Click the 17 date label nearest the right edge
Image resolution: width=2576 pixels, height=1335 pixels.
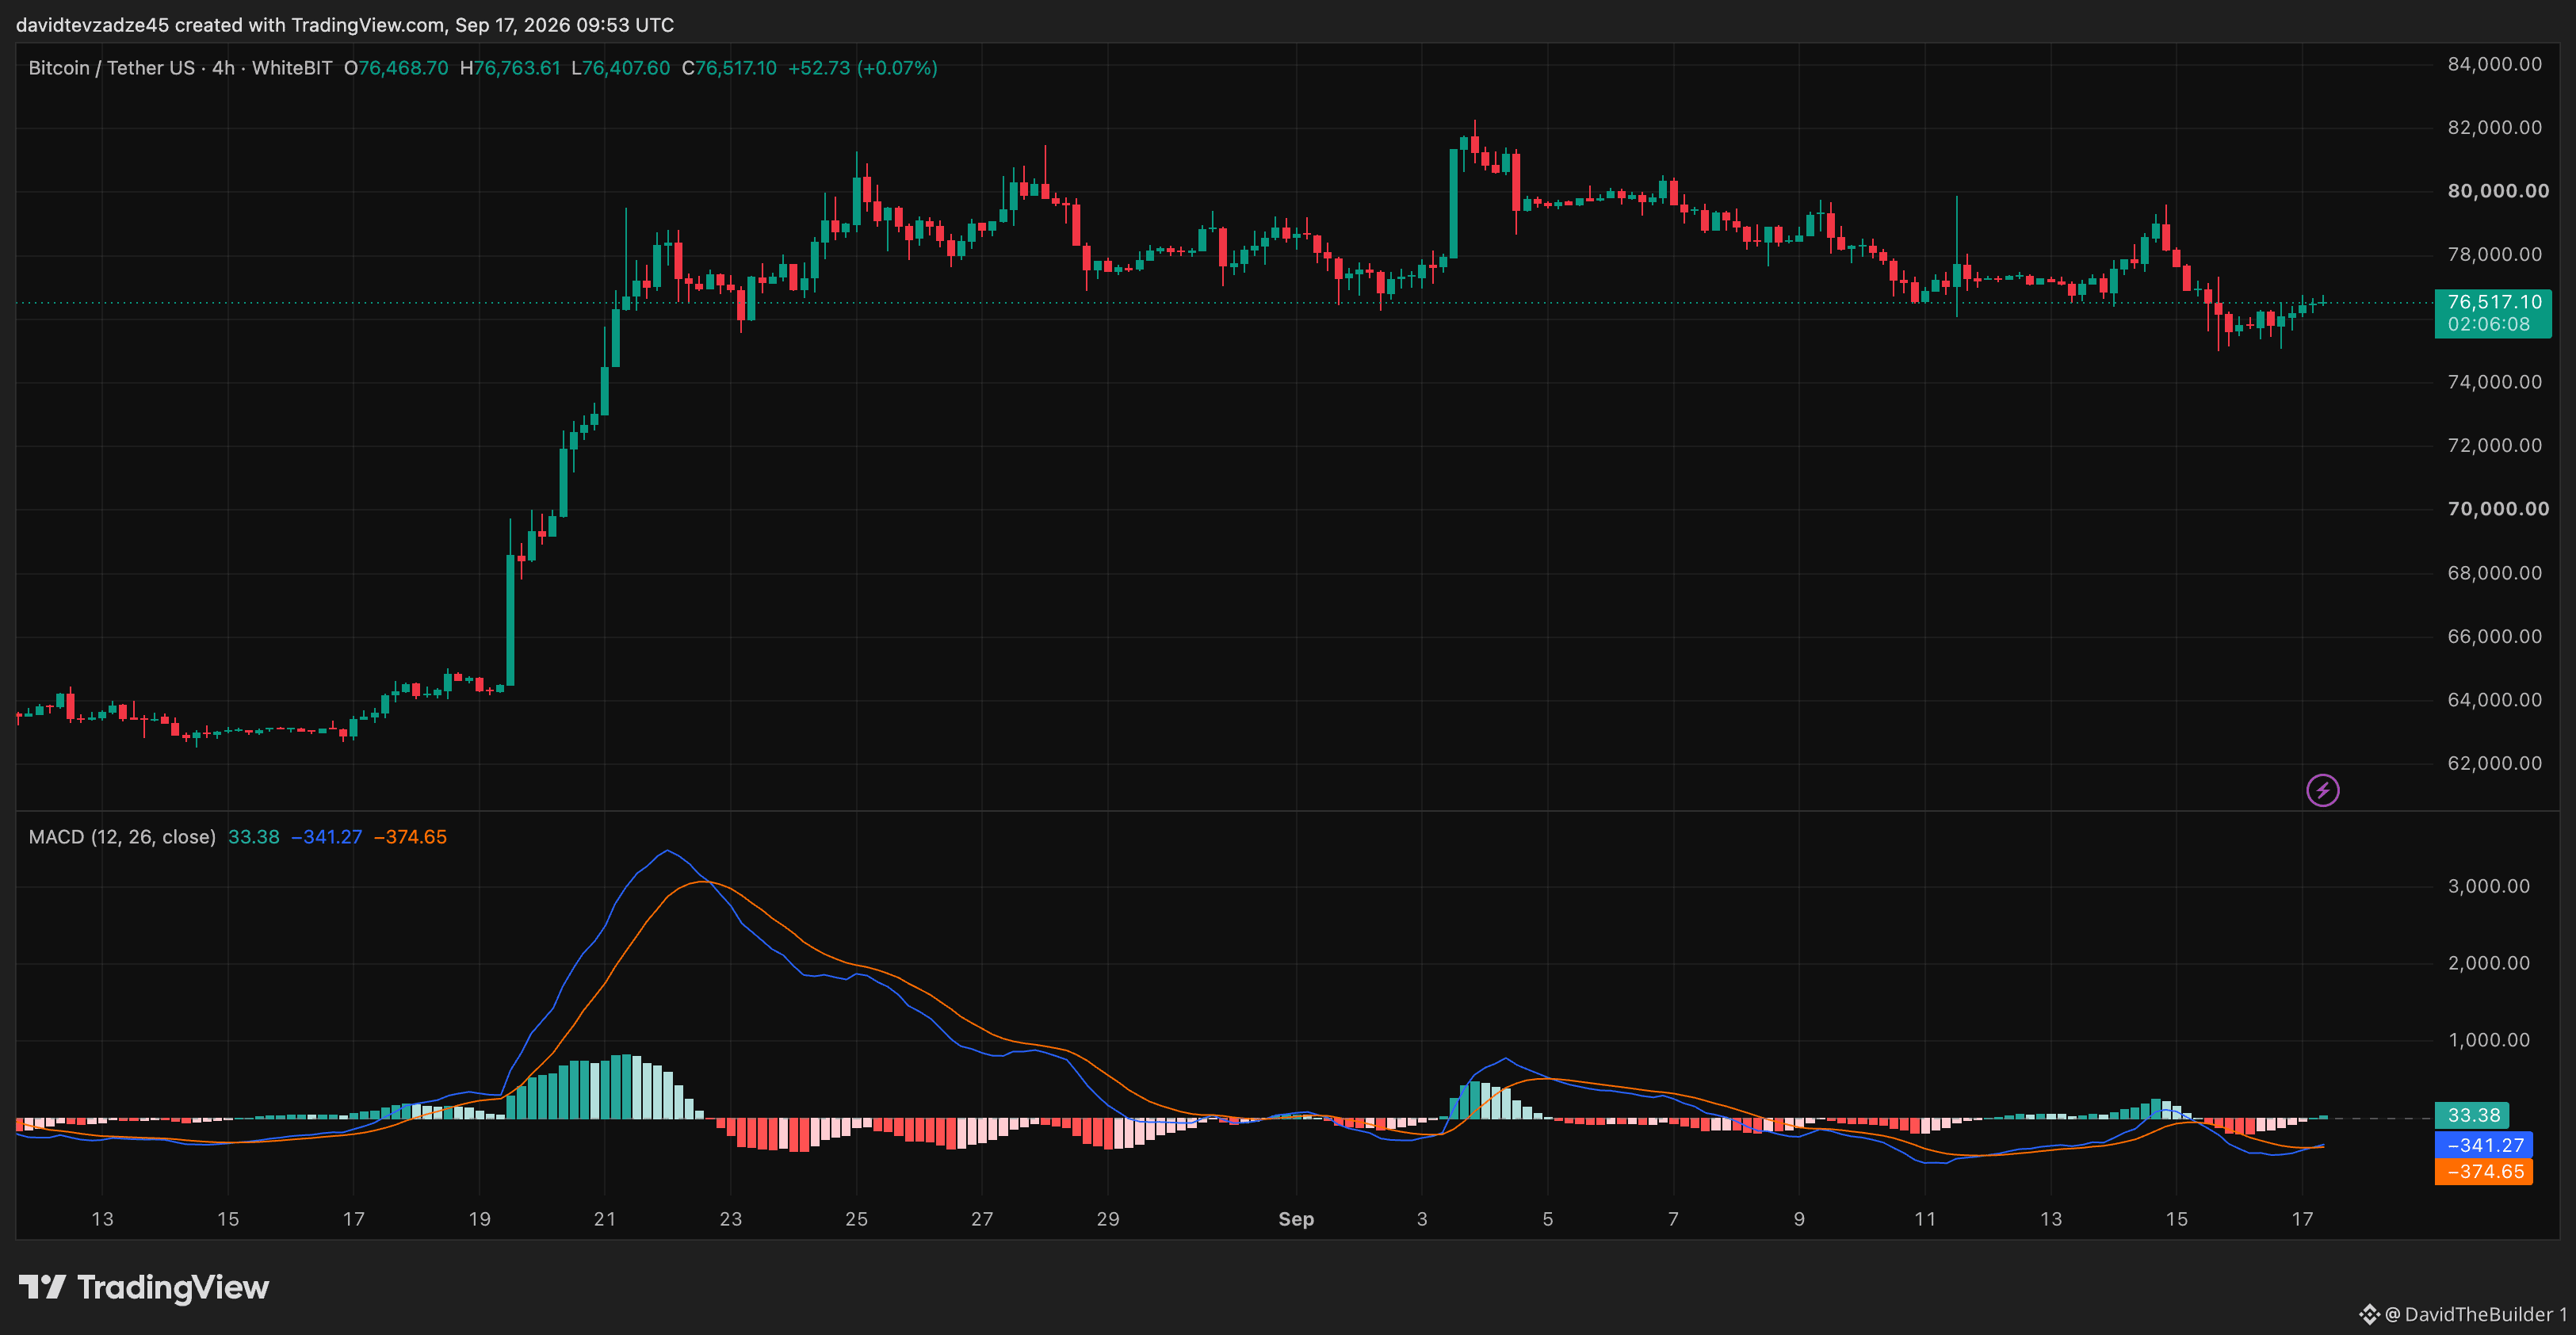coord(2302,1219)
